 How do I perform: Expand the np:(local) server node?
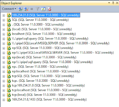[4, 58]
